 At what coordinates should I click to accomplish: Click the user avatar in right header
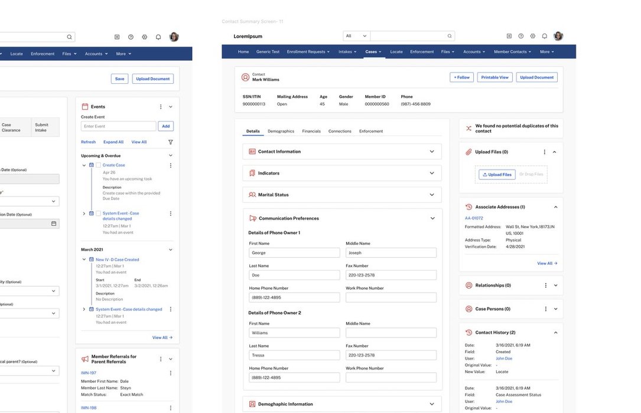coord(558,36)
